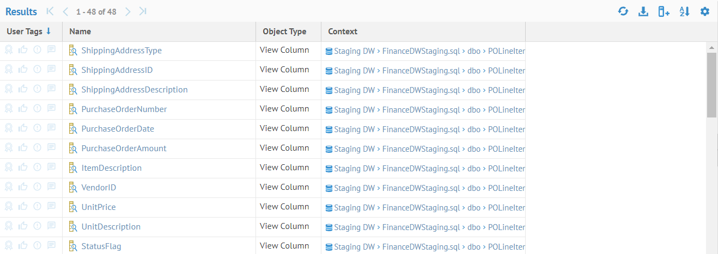The image size is (718, 254).
Task: Click the add column icon
Action: click(x=664, y=11)
